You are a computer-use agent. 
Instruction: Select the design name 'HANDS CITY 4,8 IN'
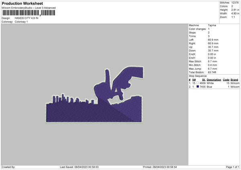point(27,18)
